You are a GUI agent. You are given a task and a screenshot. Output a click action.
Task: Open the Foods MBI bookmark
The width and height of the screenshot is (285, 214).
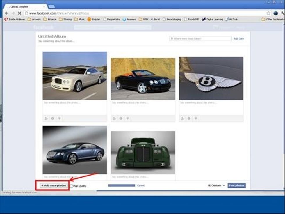tap(192, 19)
